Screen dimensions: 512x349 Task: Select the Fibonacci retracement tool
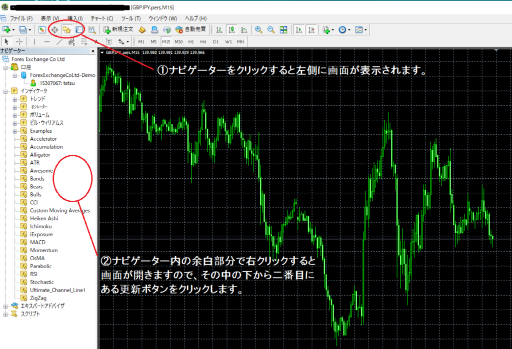[x=84, y=42]
